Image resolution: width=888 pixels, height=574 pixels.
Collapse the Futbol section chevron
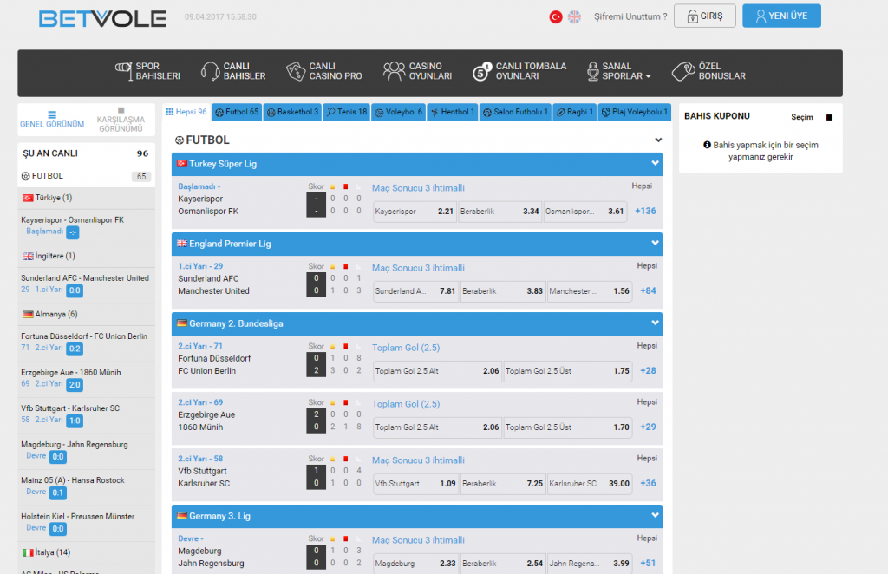click(658, 140)
